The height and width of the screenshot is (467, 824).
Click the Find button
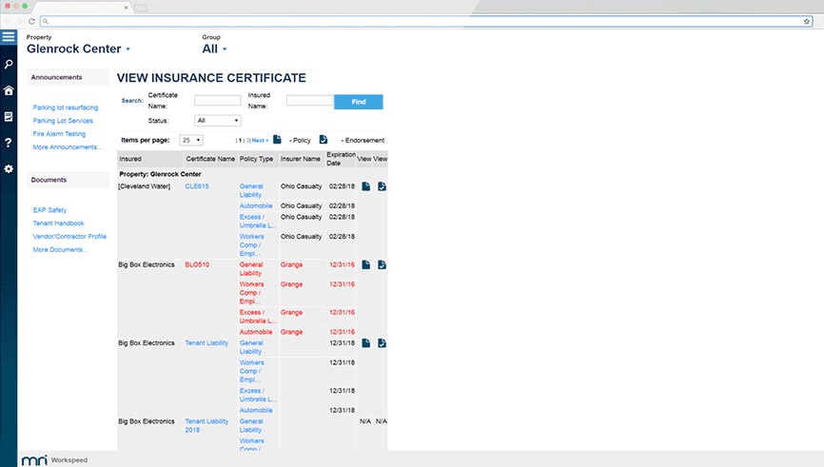click(358, 102)
